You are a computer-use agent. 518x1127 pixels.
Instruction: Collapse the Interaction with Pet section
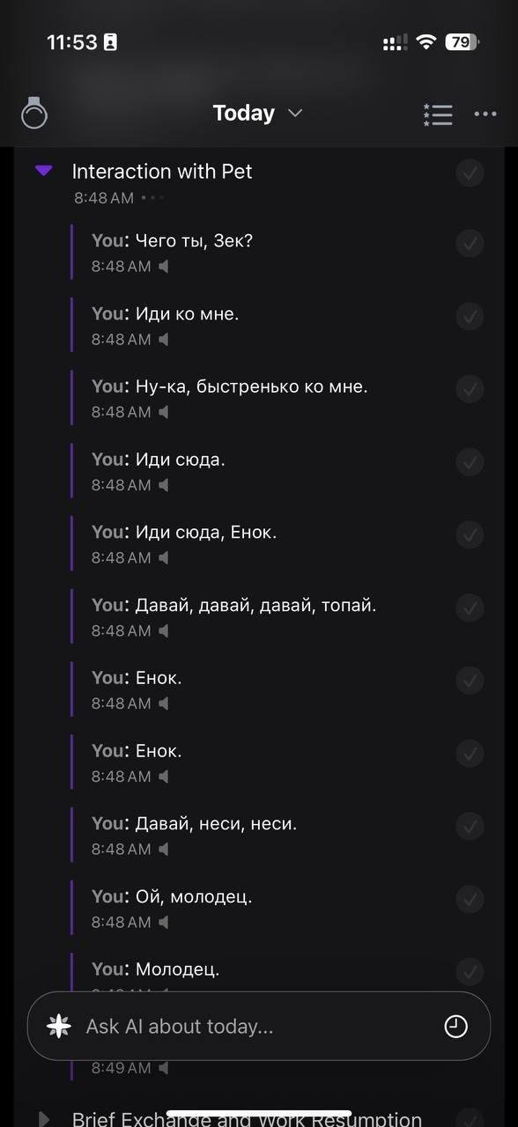[43, 170]
